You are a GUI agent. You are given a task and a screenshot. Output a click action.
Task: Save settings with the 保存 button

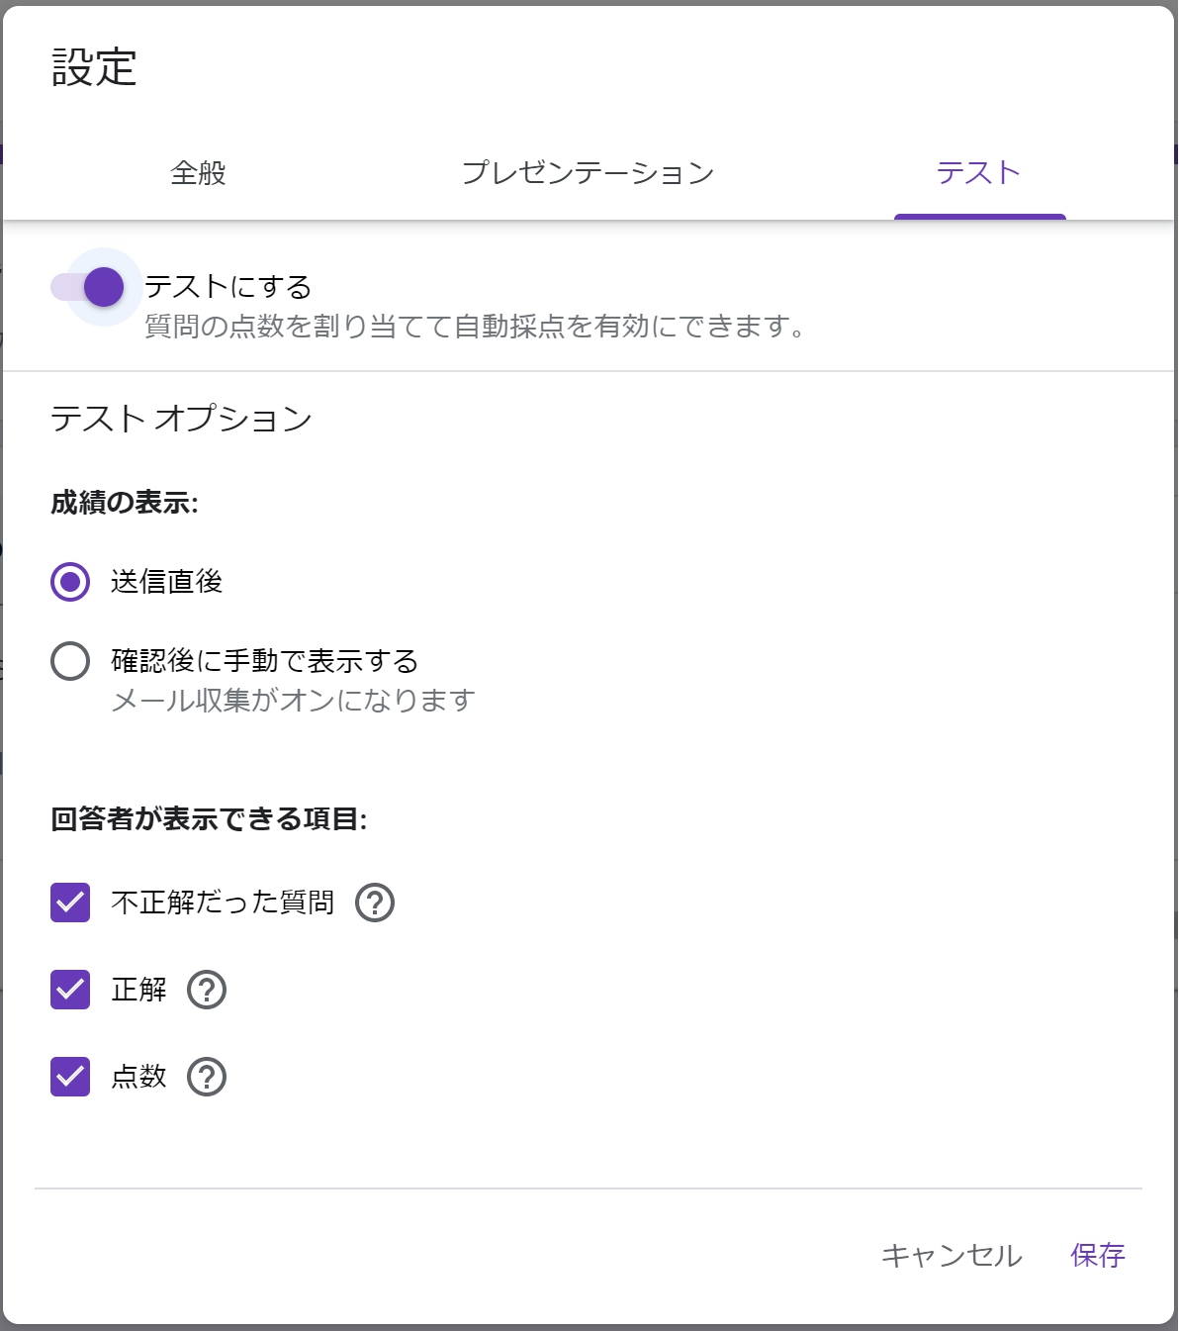point(1098,1256)
